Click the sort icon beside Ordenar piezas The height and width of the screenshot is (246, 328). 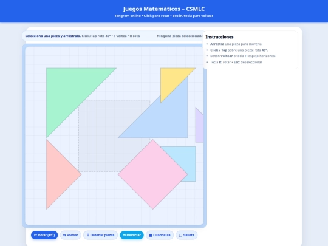click(x=88, y=235)
